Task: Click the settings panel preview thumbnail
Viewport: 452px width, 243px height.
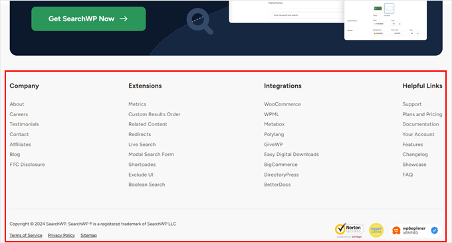Action: pyautogui.click(x=386, y=20)
